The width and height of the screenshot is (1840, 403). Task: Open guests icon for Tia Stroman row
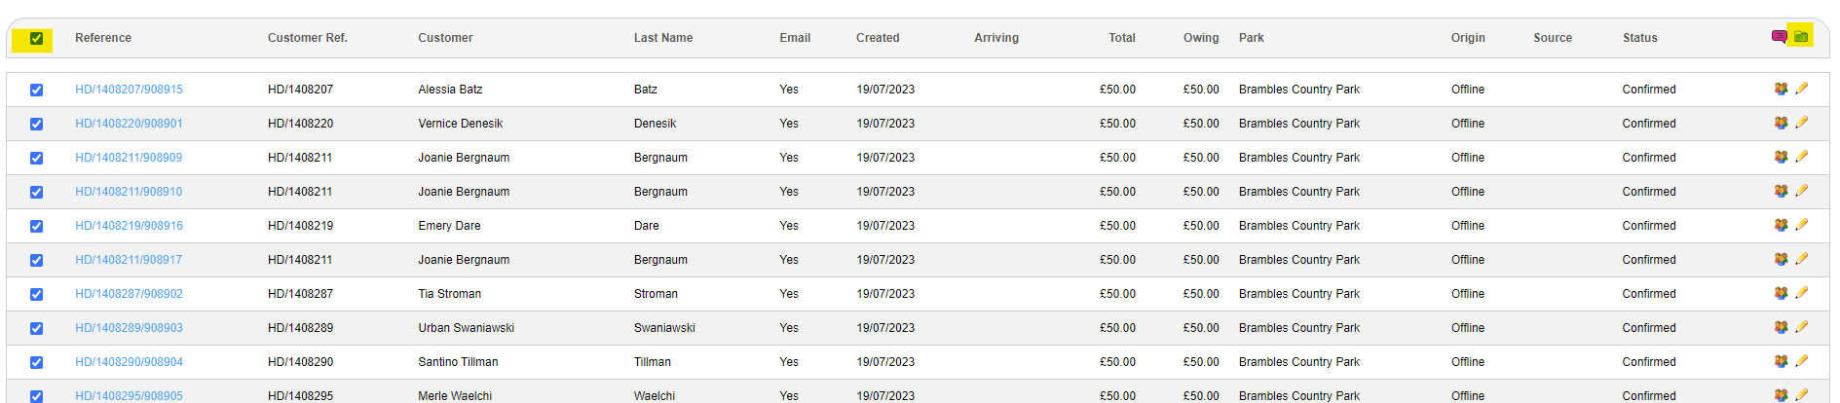(x=1781, y=293)
